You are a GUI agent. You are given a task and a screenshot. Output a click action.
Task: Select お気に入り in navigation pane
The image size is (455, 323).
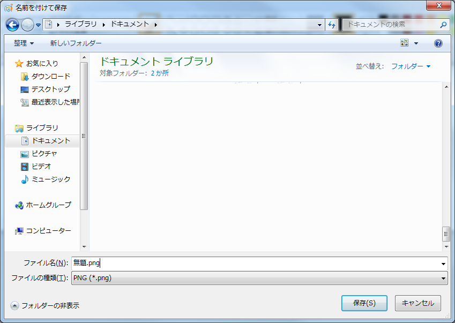pyautogui.click(x=42, y=63)
